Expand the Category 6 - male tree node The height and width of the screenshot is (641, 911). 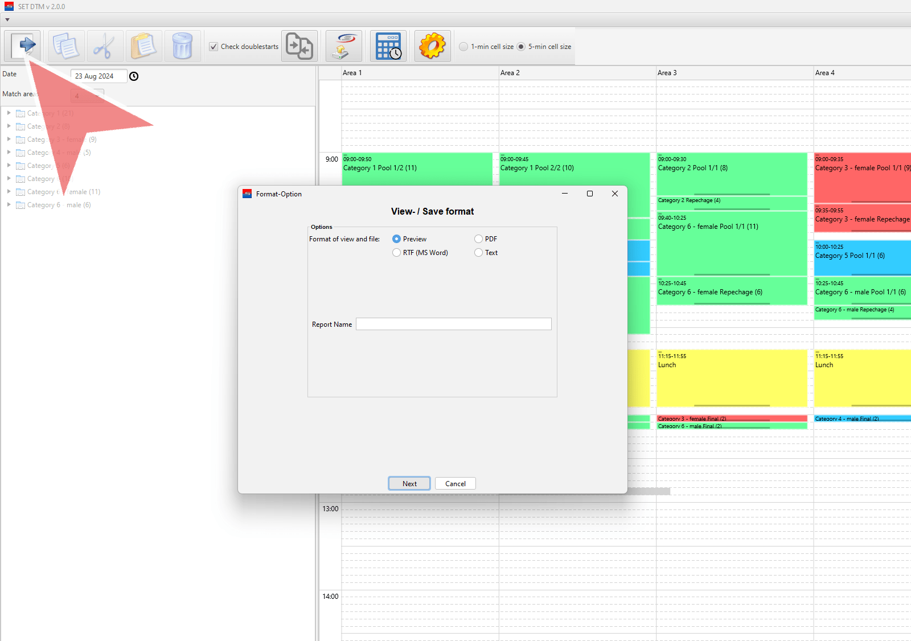[9, 205]
